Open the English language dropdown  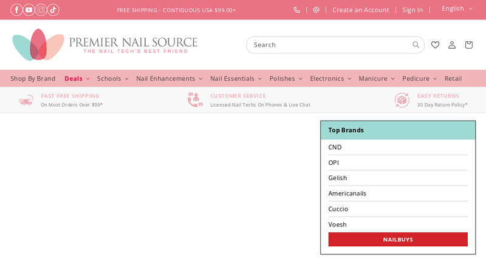pyautogui.click(x=457, y=8)
